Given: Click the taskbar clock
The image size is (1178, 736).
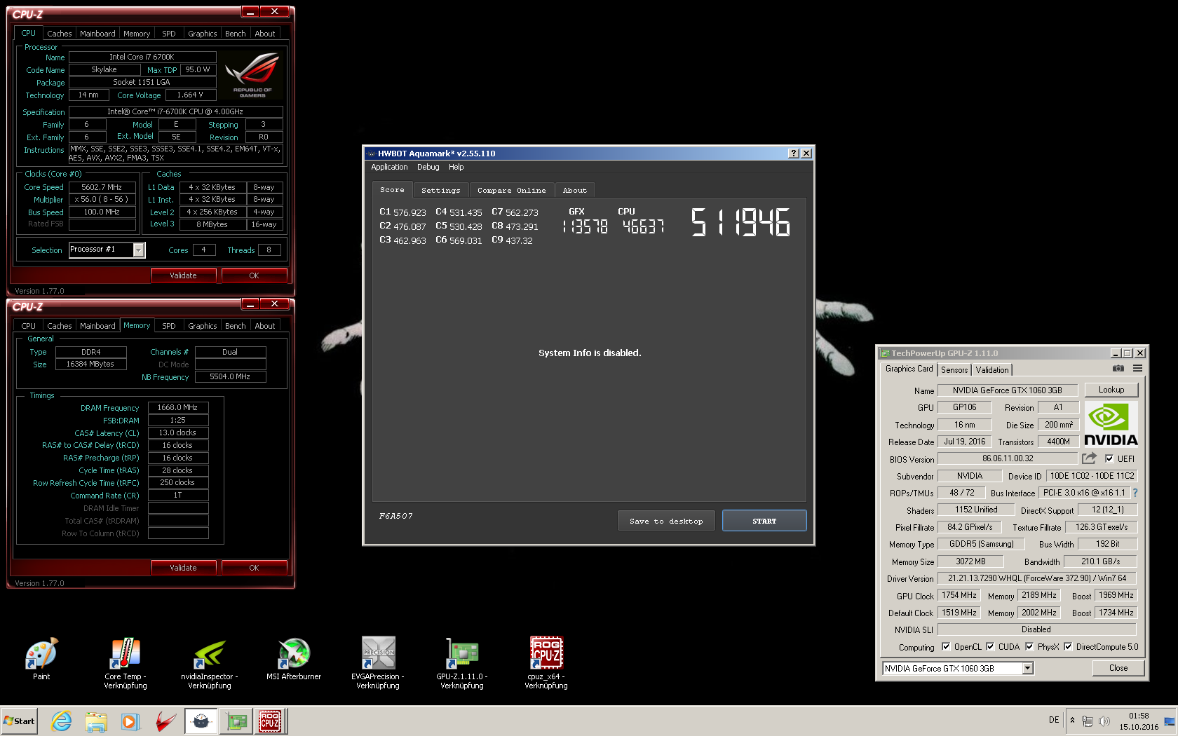Looking at the screenshot, I should click(1139, 721).
